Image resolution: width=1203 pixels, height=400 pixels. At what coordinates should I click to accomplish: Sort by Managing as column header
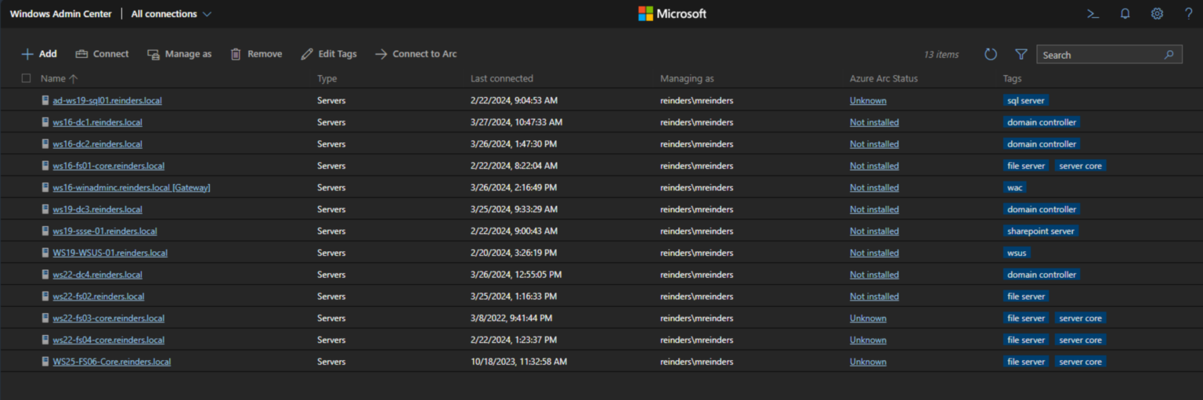tap(687, 78)
